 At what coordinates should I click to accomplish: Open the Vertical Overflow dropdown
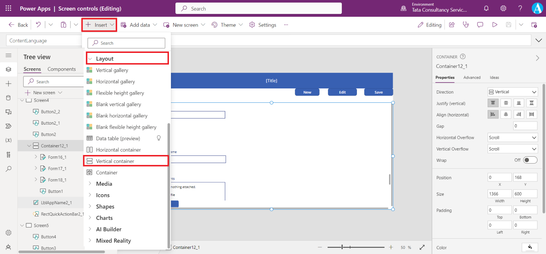click(x=513, y=149)
